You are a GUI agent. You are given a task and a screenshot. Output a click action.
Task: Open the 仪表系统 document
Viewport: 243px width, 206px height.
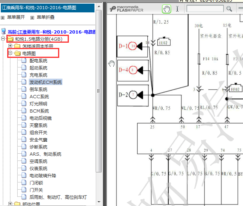tap(38, 168)
